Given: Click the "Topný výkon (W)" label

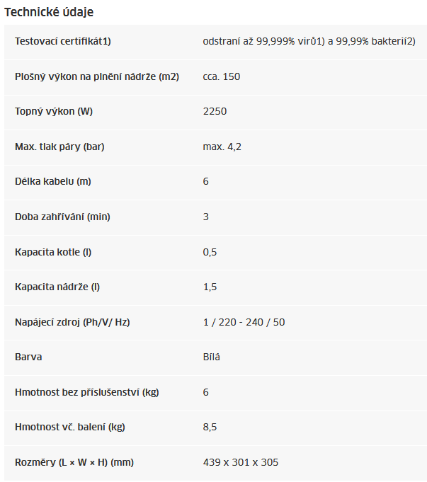Looking at the screenshot, I should click(54, 111).
